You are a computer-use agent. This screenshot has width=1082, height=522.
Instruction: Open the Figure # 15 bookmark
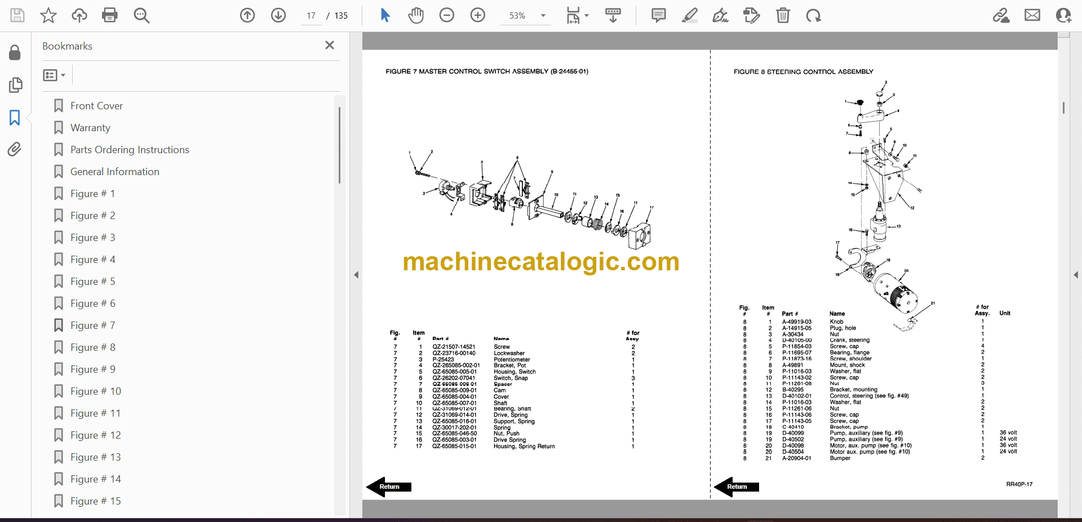95,501
